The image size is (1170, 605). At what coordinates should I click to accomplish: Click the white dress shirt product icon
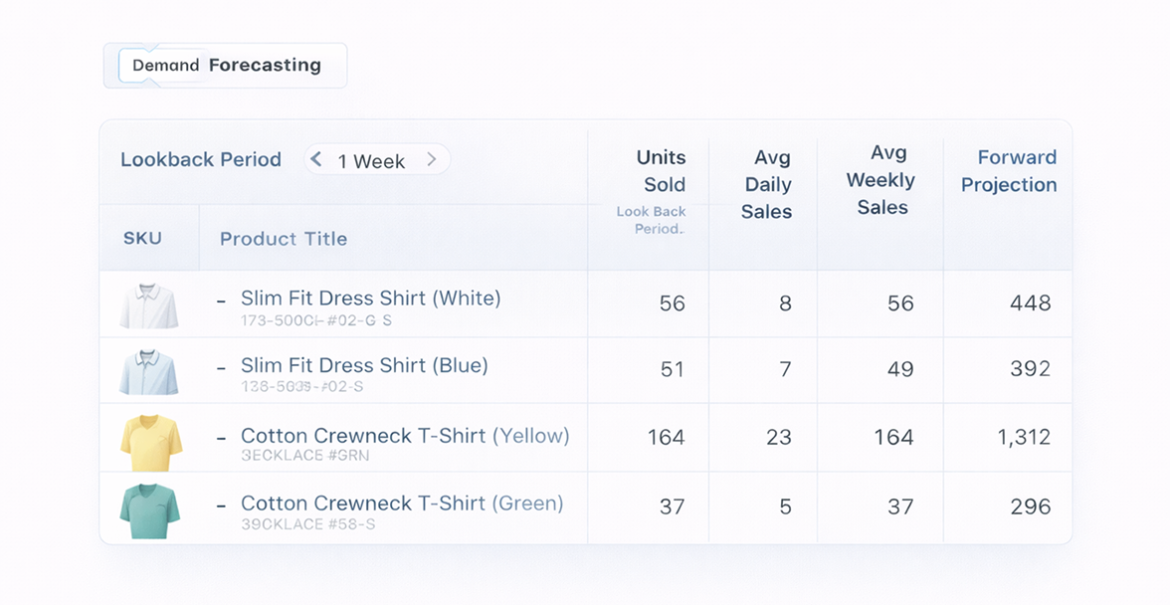click(149, 305)
